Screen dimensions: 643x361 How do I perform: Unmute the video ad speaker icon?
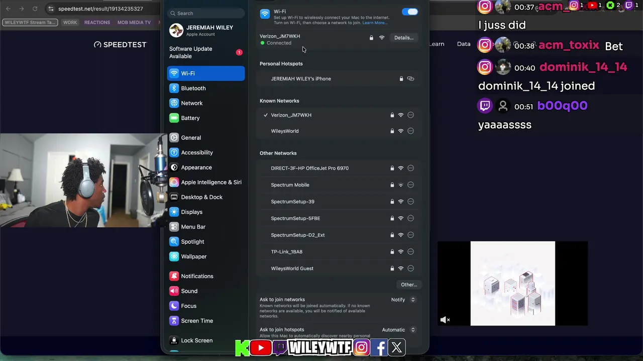[x=445, y=320]
